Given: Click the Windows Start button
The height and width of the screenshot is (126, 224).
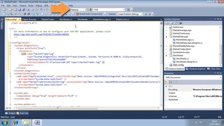Looking at the screenshot, I should pyautogui.click(x=5, y=122).
